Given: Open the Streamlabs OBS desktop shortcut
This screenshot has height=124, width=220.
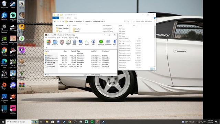Looking at the screenshot, I should pos(13,17).
